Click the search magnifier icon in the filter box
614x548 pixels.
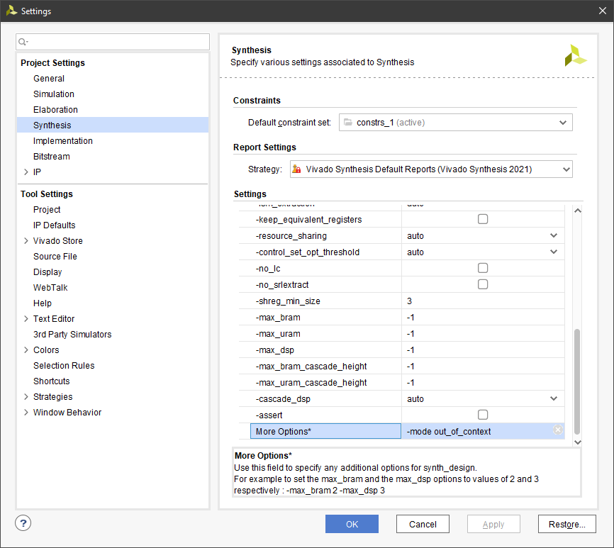(23, 43)
